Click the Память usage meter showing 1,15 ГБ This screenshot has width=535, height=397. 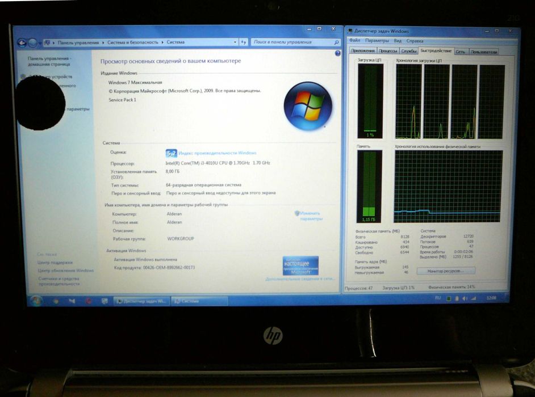[x=369, y=187]
